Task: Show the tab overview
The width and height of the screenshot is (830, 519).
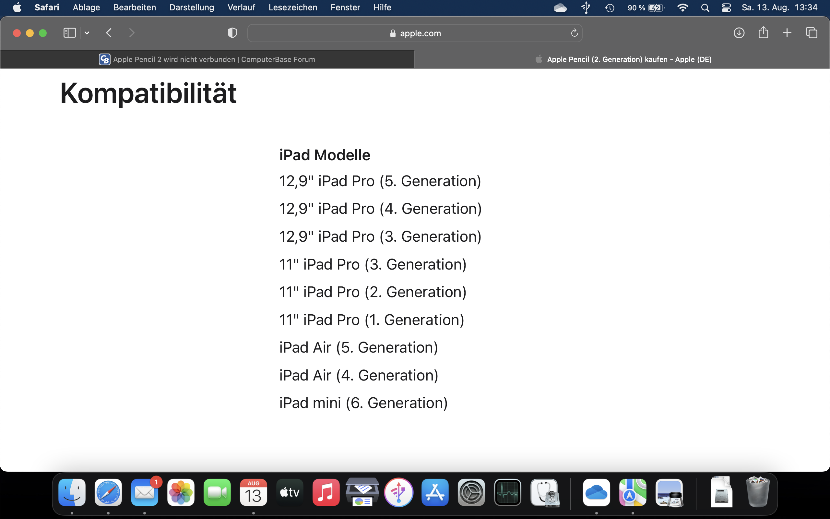Action: pos(812,33)
